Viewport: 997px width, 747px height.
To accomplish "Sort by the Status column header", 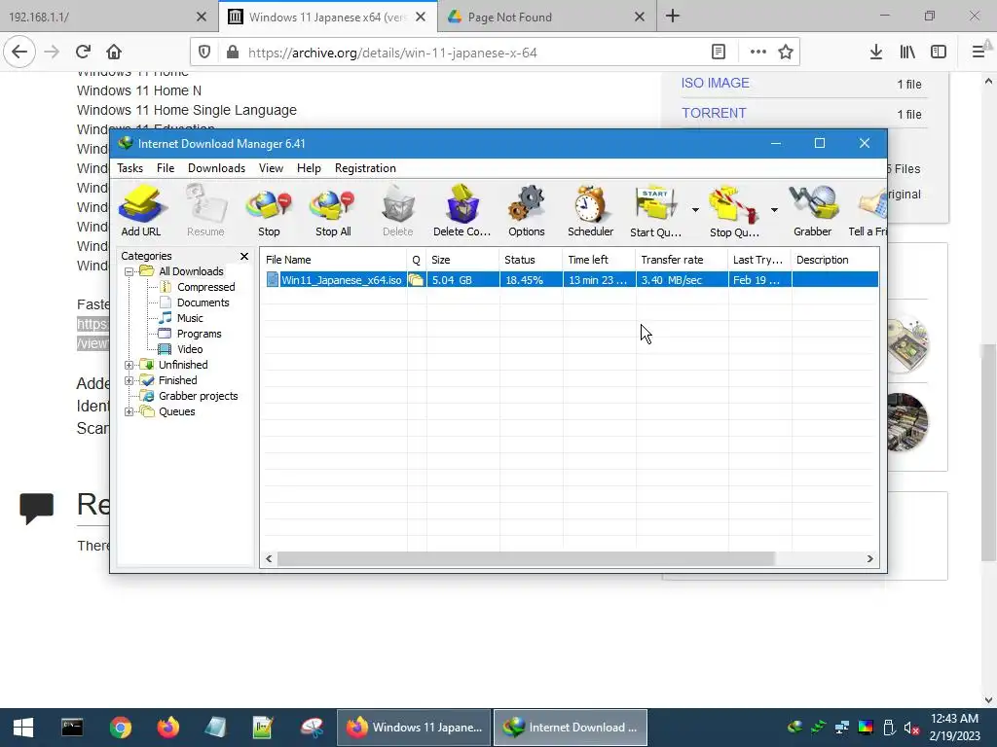I will pos(531,260).
